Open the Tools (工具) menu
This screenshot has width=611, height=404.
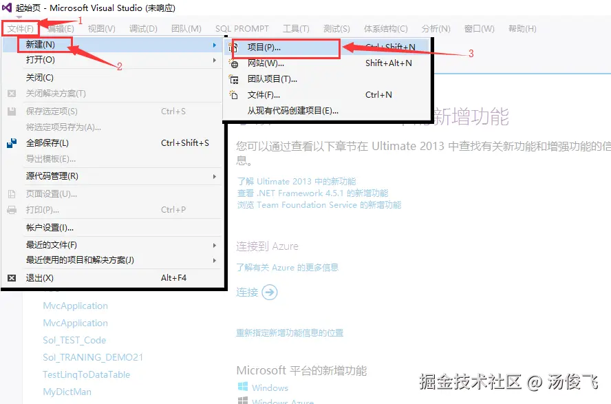[x=296, y=29]
